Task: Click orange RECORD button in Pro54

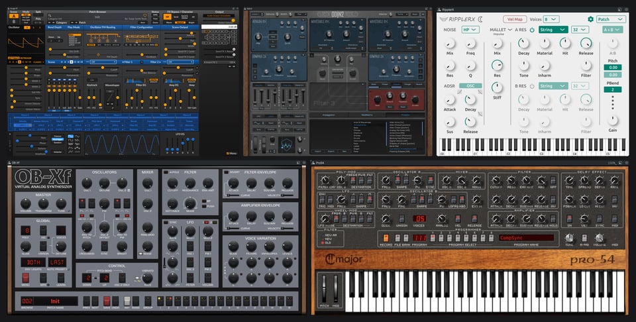Action: pos(386,238)
